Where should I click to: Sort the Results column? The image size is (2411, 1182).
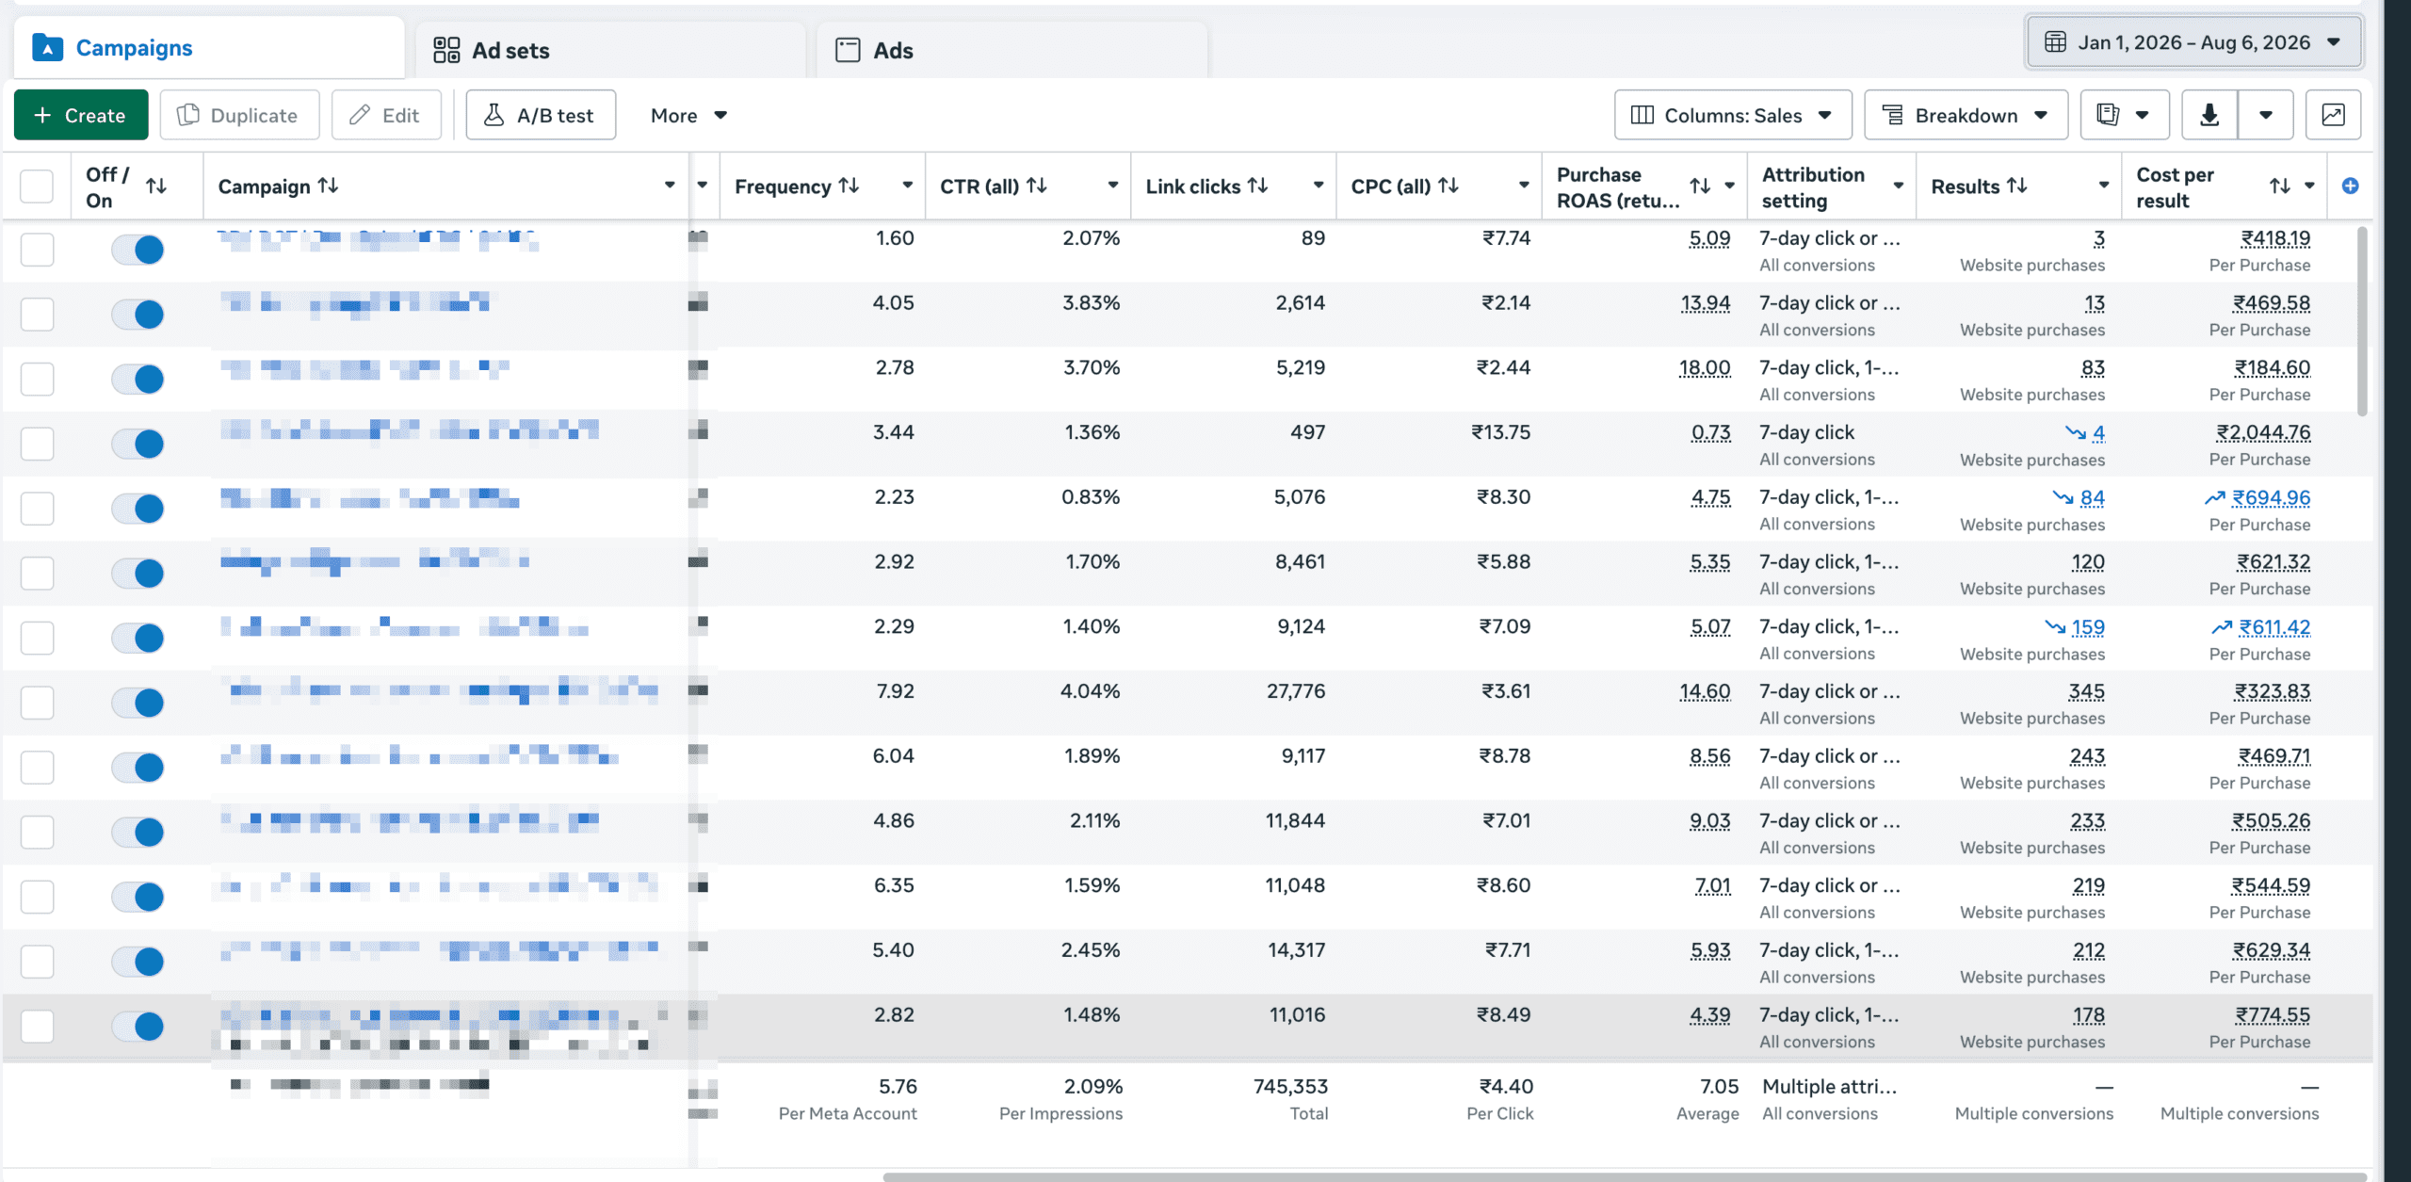2016,186
